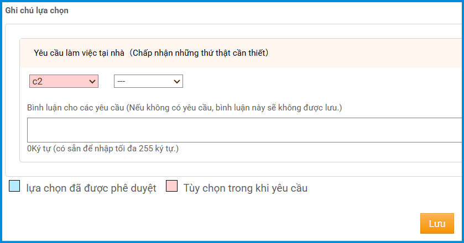464x243 pixels.
Task: Click the 'Ghi chú lựa chọn' title
Action: [37, 10]
